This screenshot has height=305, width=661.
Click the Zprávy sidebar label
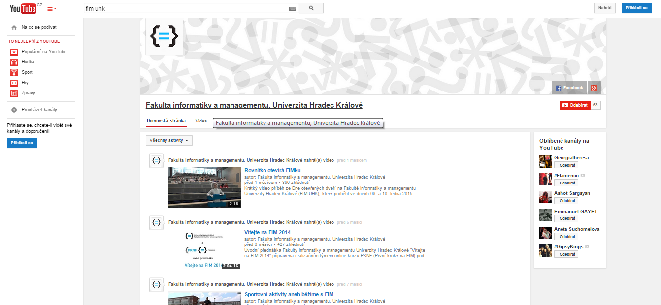pyautogui.click(x=29, y=93)
